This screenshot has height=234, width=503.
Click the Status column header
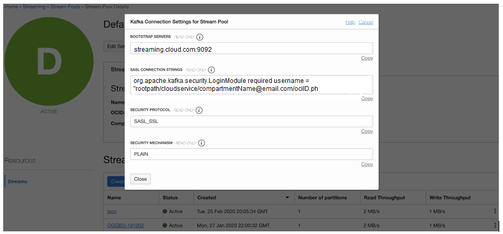170,198
